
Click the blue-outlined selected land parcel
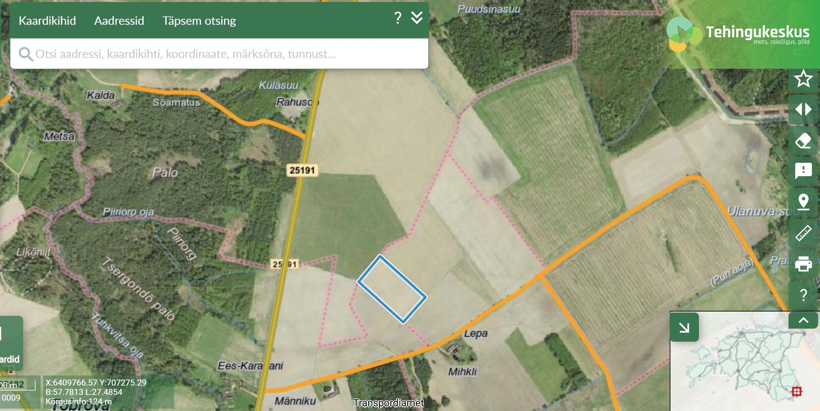[x=392, y=289]
